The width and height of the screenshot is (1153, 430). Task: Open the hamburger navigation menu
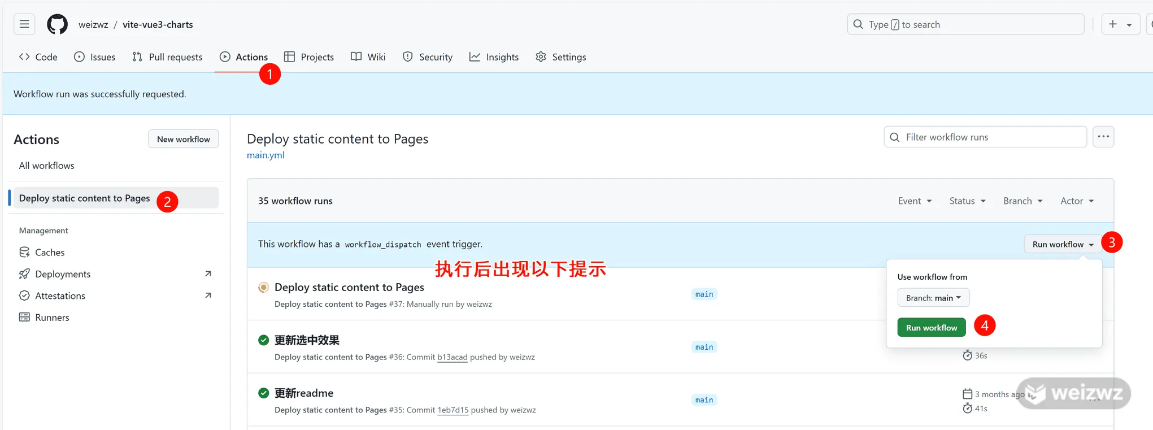24,24
